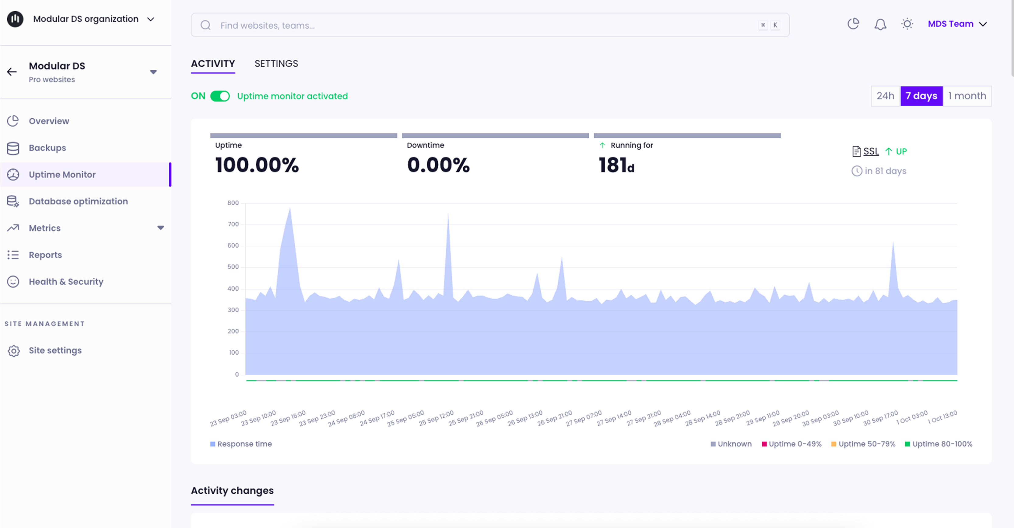Open Reports in the sidebar menu
Screen dimensions: 1014x528
pos(45,255)
